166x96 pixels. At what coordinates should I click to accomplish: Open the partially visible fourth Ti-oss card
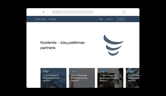pos(133,78)
